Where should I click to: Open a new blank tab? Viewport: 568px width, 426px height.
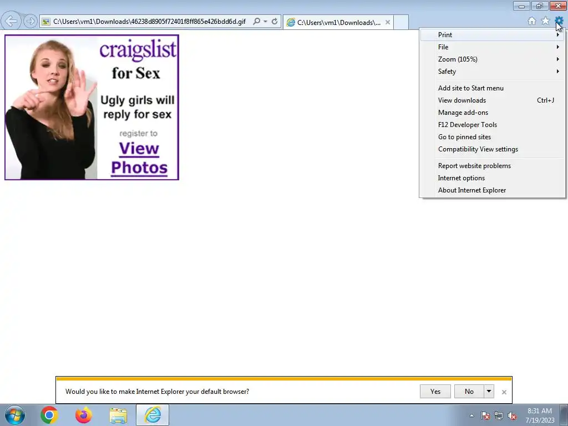click(401, 22)
